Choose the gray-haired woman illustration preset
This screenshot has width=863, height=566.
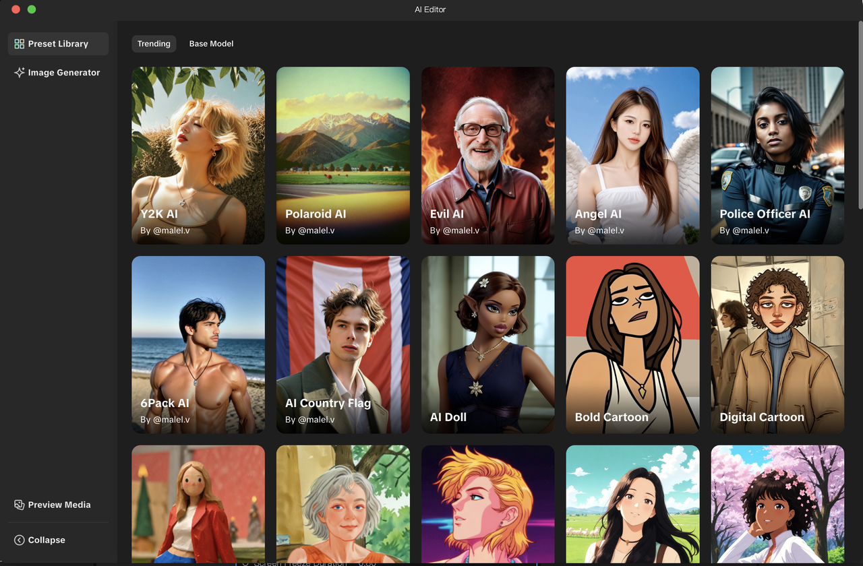[343, 504]
